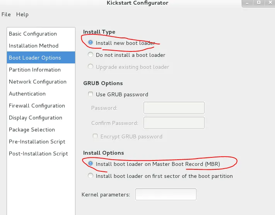Image resolution: width=275 pixels, height=215 pixels.
Task: Choose Do not install a boot loader
Action: coord(91,55)
